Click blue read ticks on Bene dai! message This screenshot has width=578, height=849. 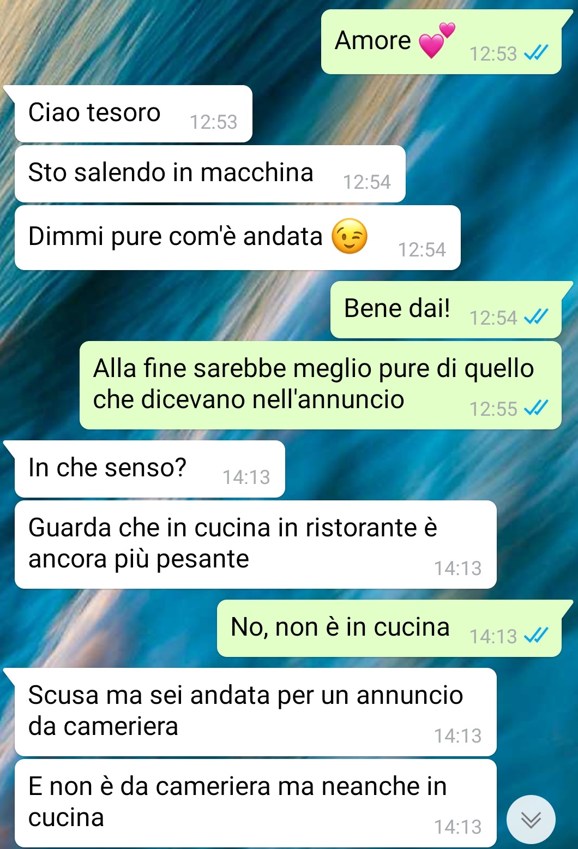(535, 317)
